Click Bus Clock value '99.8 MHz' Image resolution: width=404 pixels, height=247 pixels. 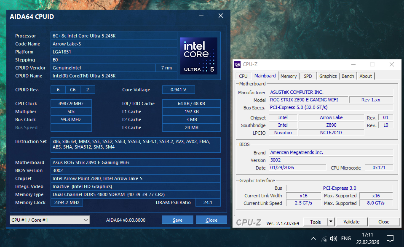click(x=71, y=120)
